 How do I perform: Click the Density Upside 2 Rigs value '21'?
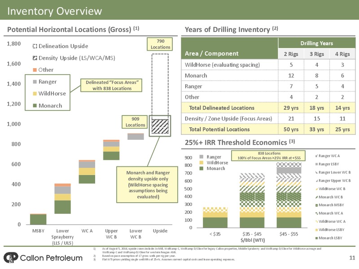pos(291,118)
